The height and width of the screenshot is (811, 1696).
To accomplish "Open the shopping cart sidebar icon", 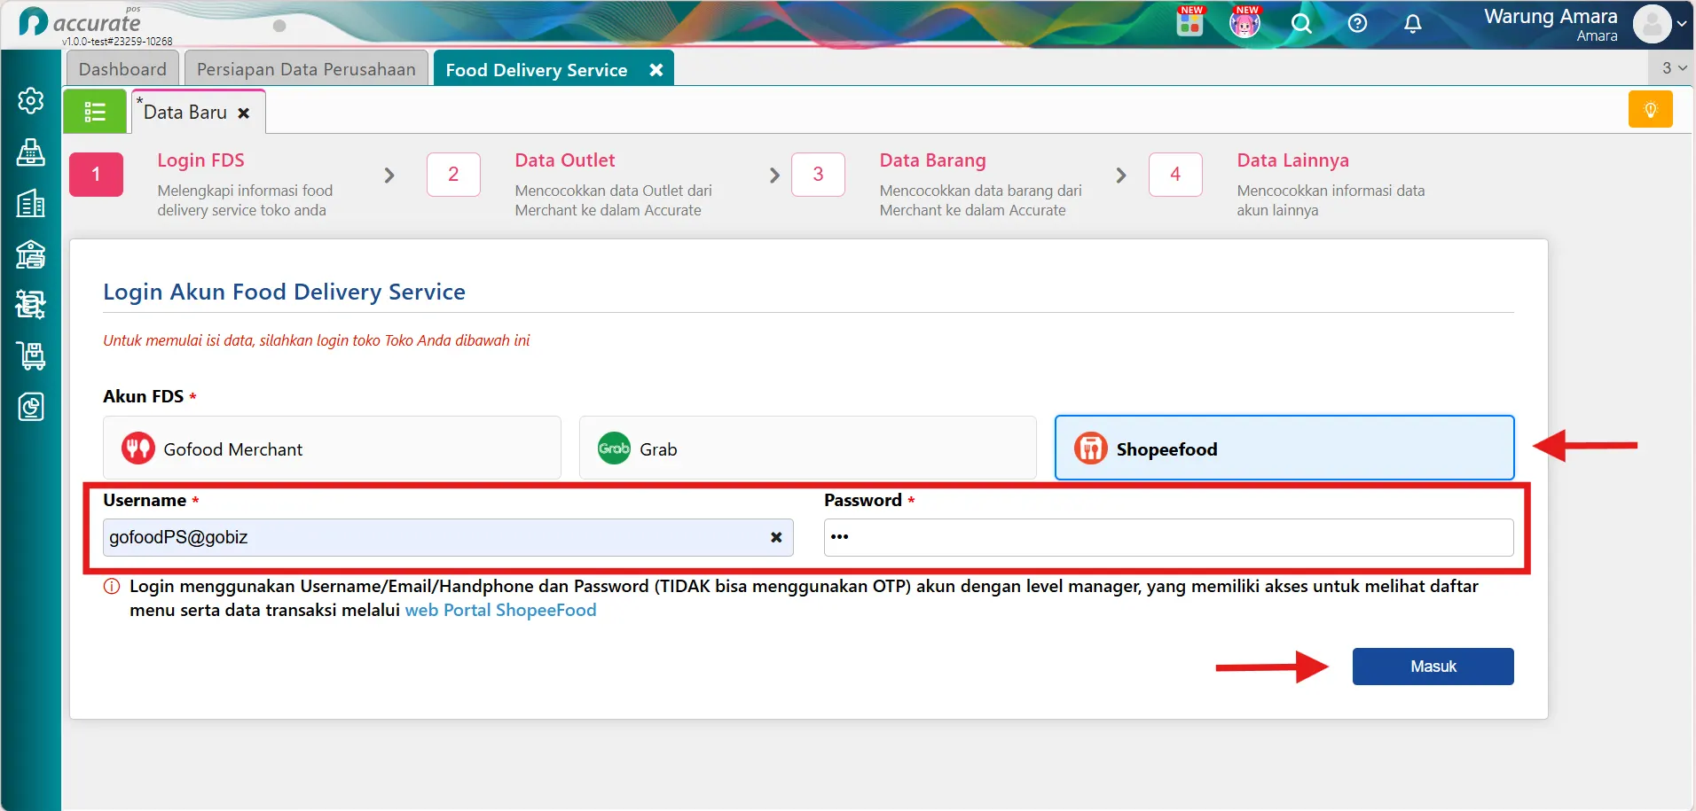I will (x=31, y=356).
